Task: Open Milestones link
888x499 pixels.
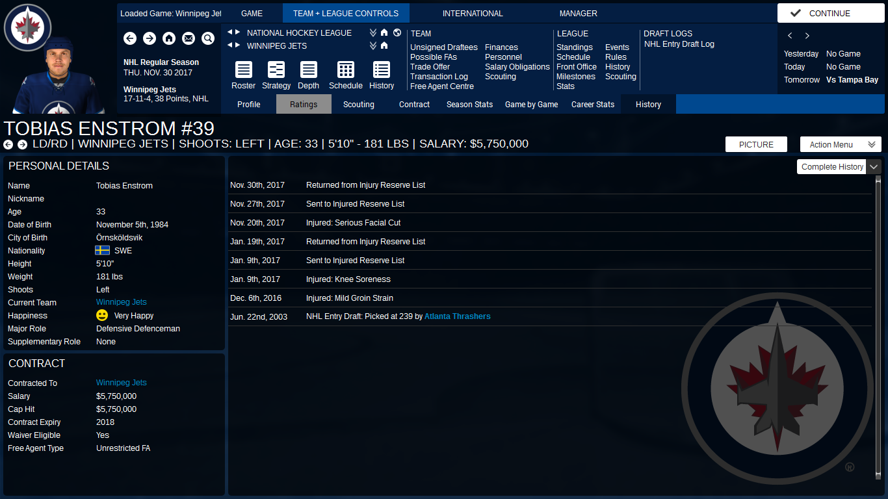Action: click(576, 77)
